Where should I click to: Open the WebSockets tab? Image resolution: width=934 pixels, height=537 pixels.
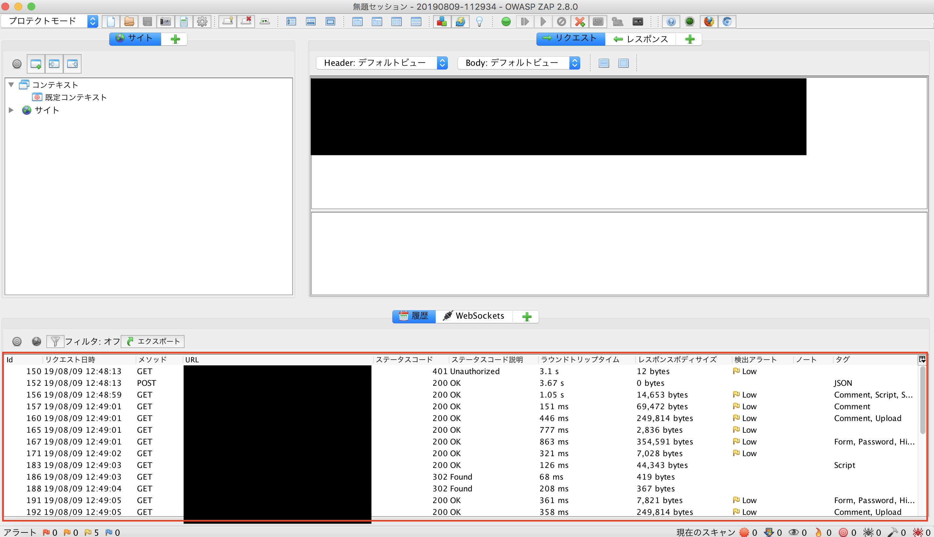click(474, 316)
